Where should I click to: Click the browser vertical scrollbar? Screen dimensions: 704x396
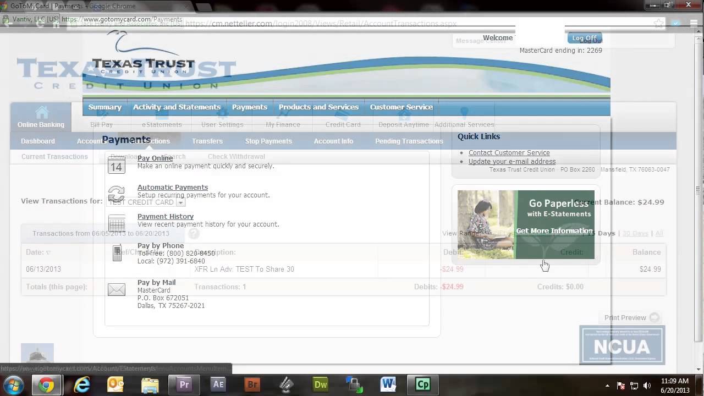point(699,190)
